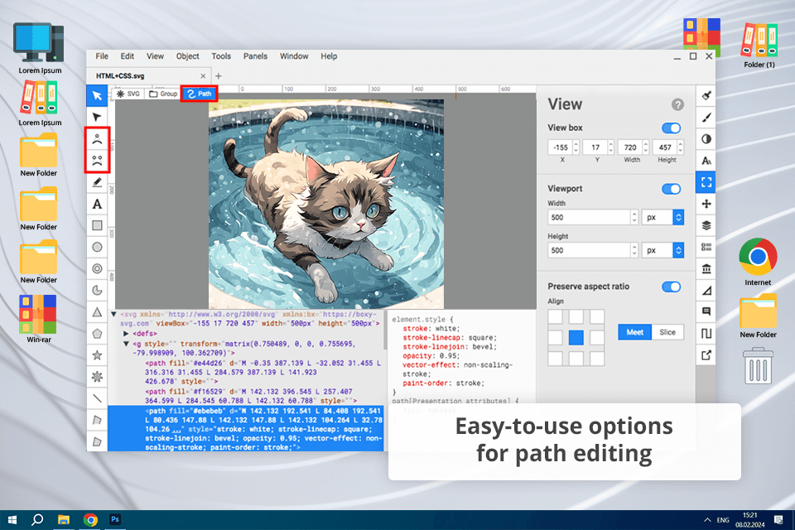The height and width of the screenshot is (530, 795).
Task: Select the top-right Align grid cell
Action: click(597, 317)
